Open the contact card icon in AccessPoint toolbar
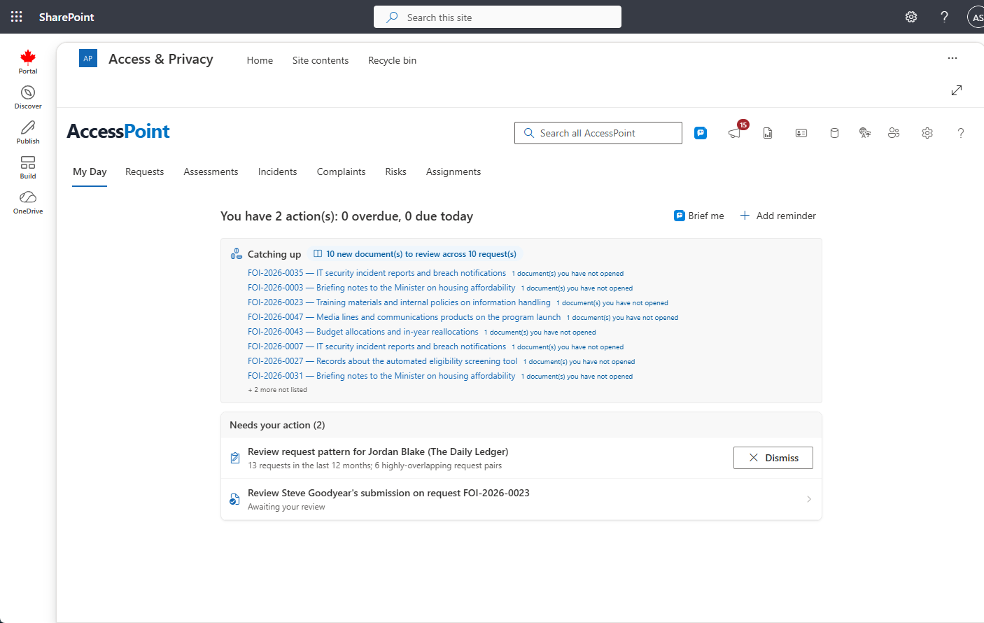This screenshot has width=984, height=623. 801,133
